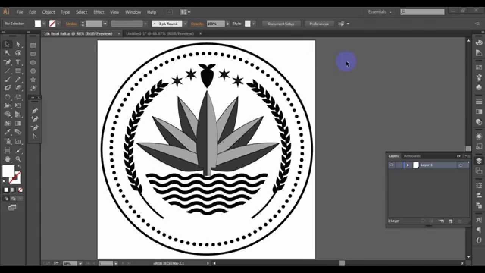
Task: Pick the Ellipse tool in floating shape panel
Action: [33, 62]
